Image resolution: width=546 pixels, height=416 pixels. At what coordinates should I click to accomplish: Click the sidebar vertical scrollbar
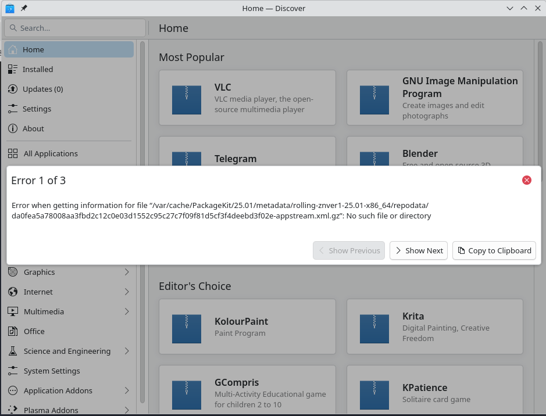(142, 223)
